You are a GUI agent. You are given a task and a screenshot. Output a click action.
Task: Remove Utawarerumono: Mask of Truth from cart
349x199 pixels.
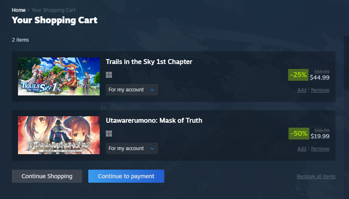click(320, 148)
